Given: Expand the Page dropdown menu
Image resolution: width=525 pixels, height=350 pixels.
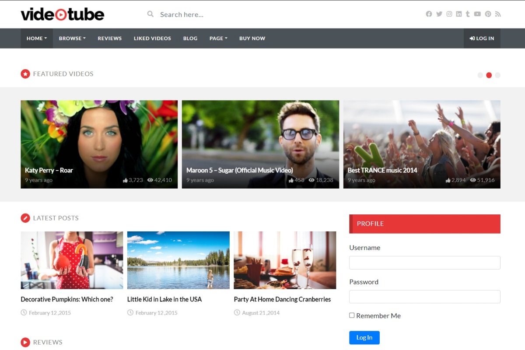Looking at the screenshot, I should 218,38.
